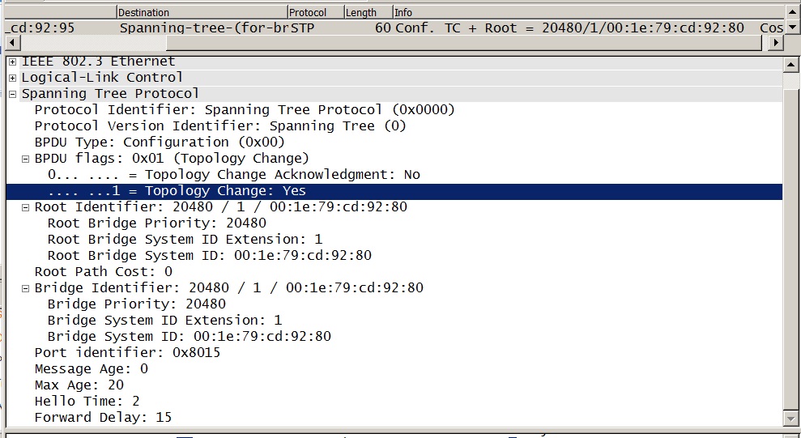Select the Bridge Identifier 20480 line
This screenshot has width=801, height=438.
click(x=229, y=288)
